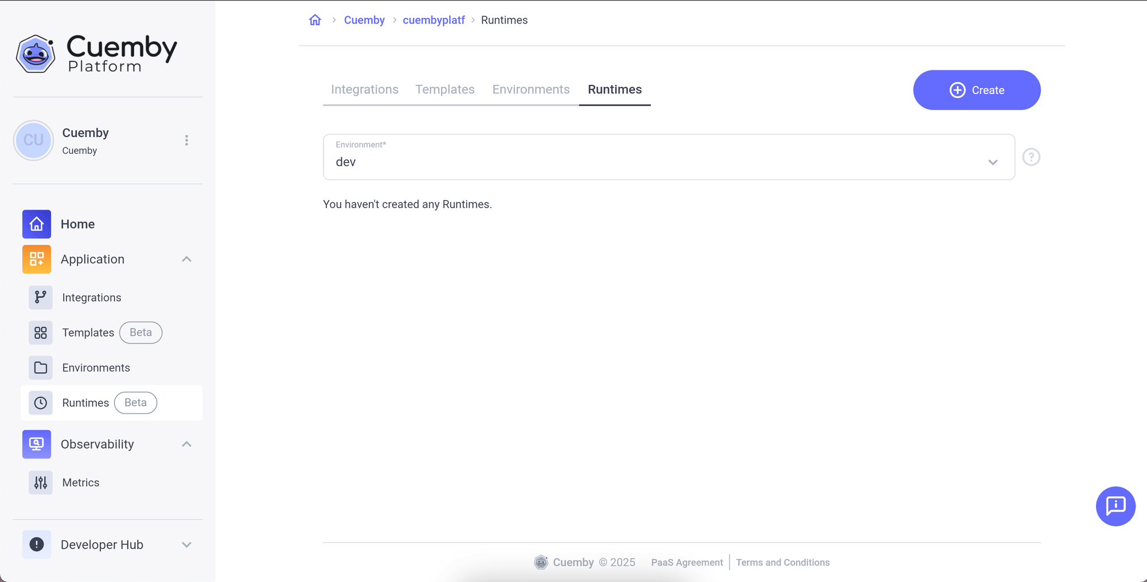Click the CU organization avatar
This screenshot has width=1147, height=582.
coord(33,140)
